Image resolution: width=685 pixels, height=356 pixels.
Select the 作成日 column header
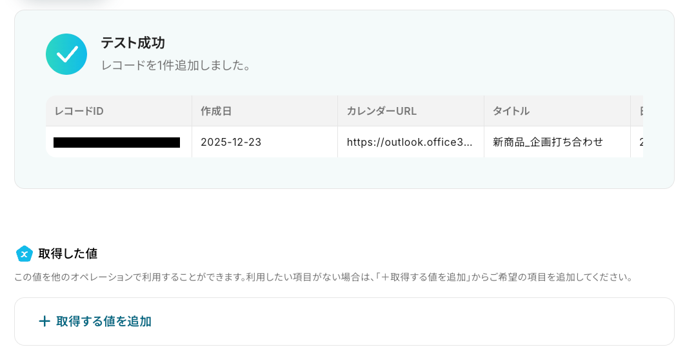pos(264,111)
